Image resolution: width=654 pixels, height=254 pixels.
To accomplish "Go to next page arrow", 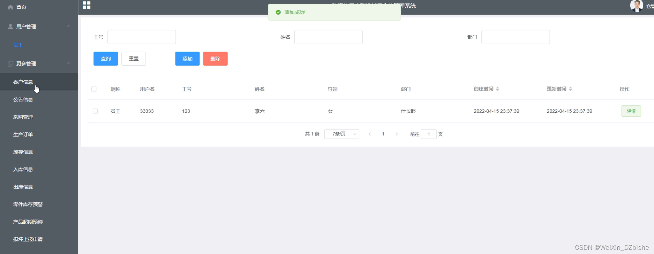I will [x=397, y=134].
